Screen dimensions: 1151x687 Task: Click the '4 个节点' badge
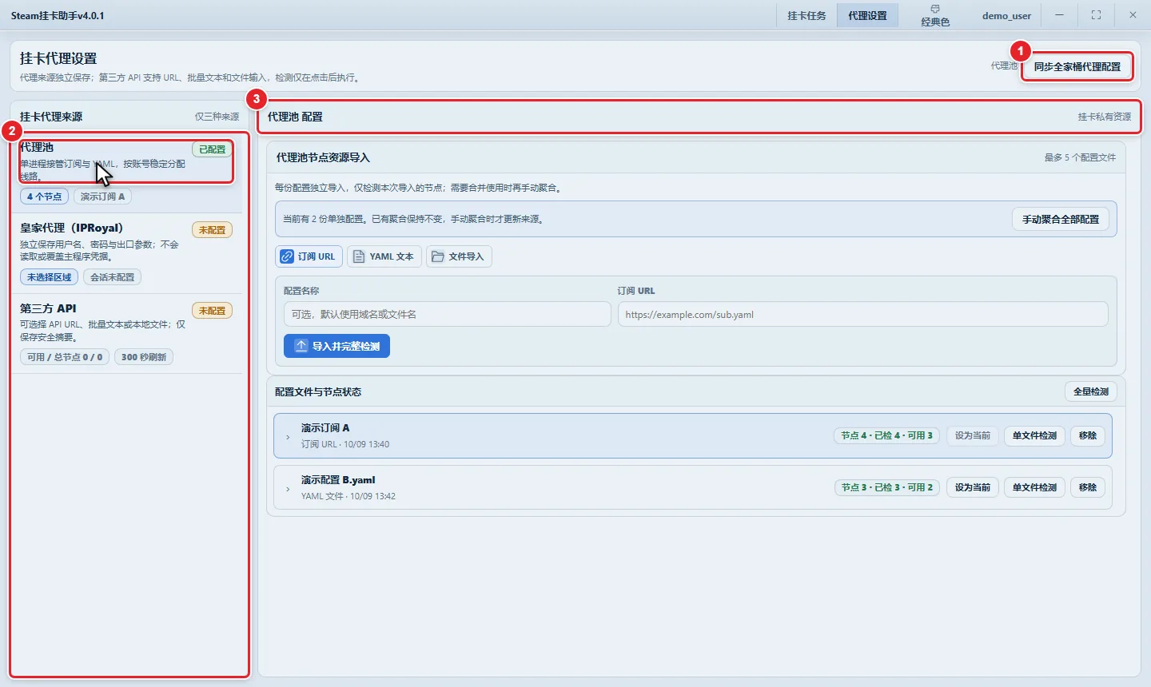(x=44, y=197)
